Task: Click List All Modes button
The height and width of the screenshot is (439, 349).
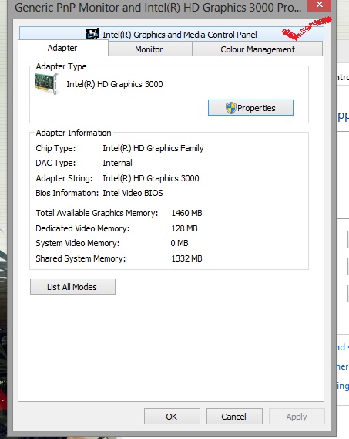Action: (x=72, y=287)
